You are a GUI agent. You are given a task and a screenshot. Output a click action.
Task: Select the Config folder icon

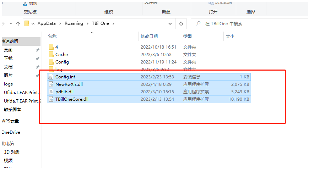pos(51,62)
